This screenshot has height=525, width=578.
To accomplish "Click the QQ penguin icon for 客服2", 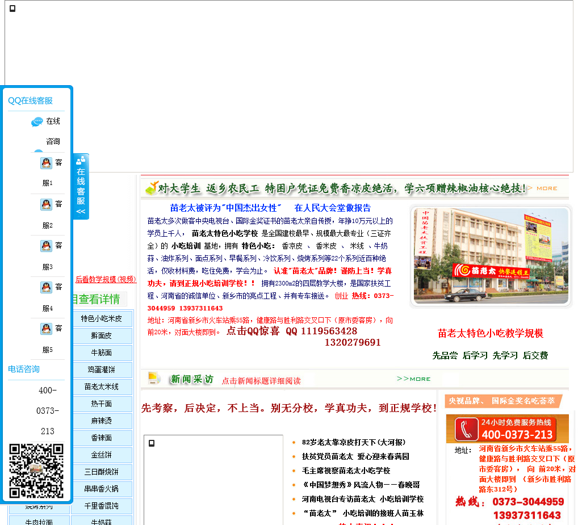I will coord(46,204).
